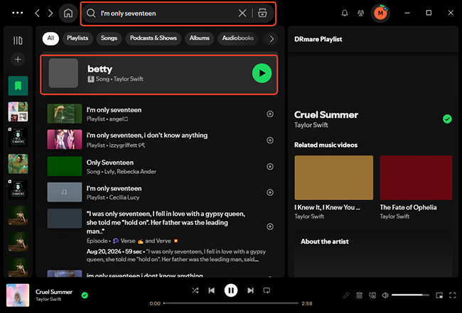Open the About the artist card

(373, 253)
